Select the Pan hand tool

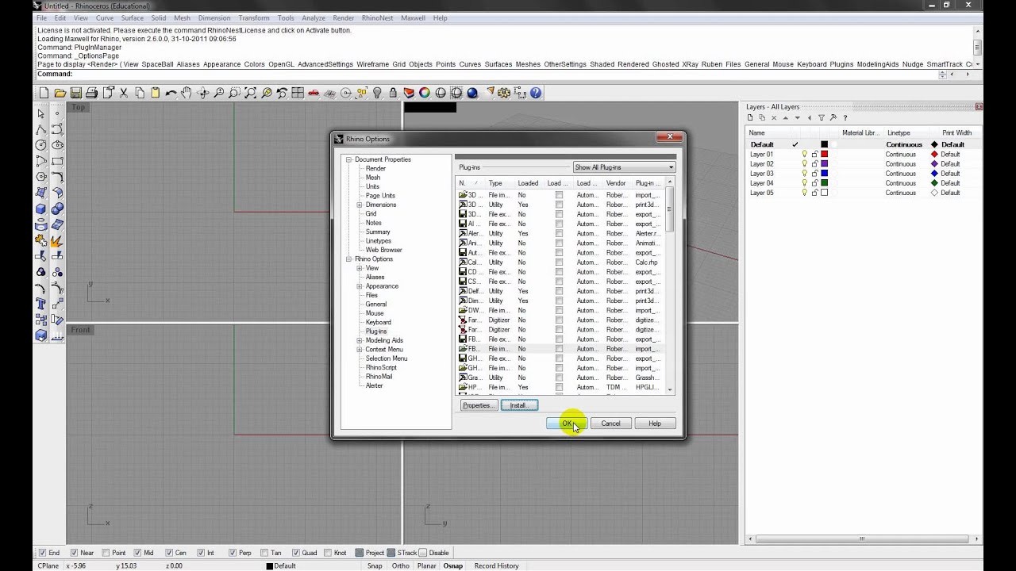(x=186, y=93)
